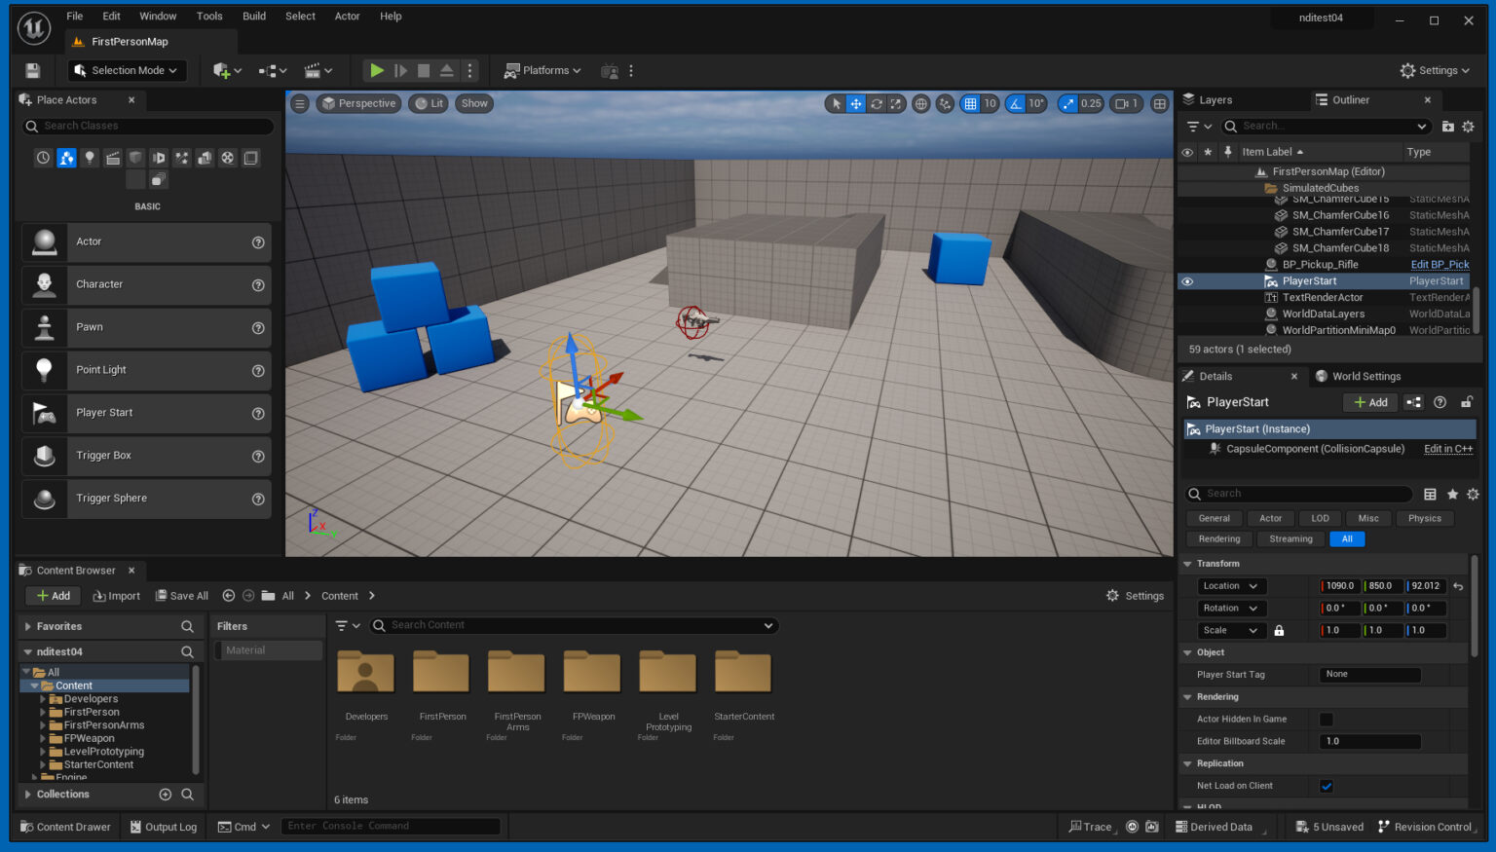Toggle PlayerStart visibility eye in Outliner
This screenshot has width=1496, height=852.
click(1186, 280)
